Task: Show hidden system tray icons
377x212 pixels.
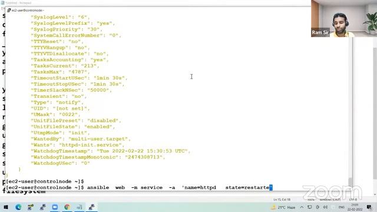Action: [x=302, y=207]
